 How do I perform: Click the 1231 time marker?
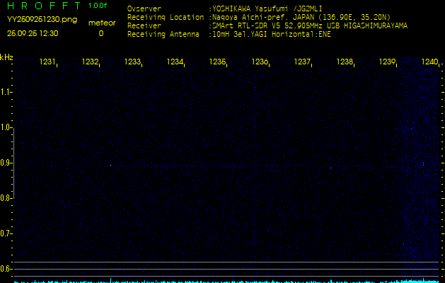47,62
